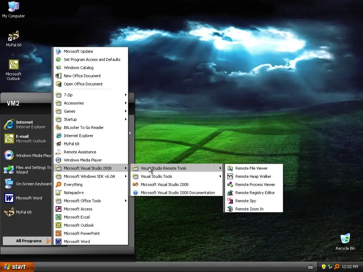Click the Microsoft Visual Studio 2008 app icon

click(135, 184)
